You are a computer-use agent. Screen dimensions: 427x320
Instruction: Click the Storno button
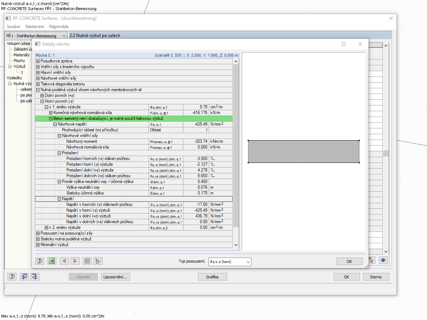pyautogui.click(x=376, y=277)
